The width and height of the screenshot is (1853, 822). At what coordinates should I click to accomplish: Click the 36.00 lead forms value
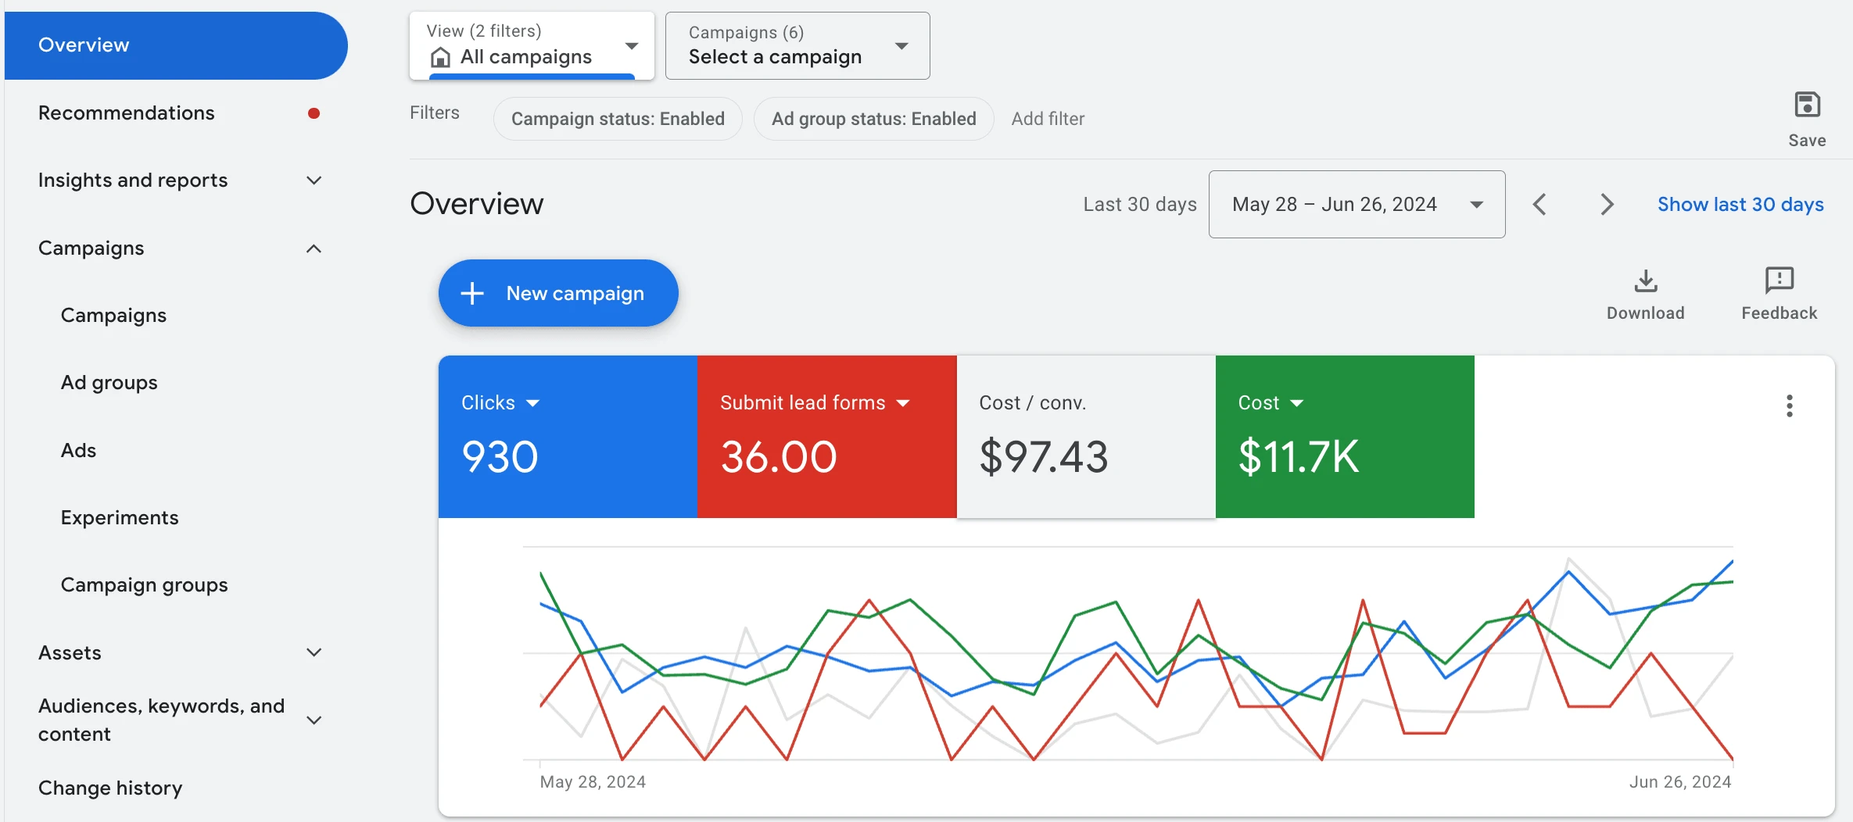click(779, 457)
